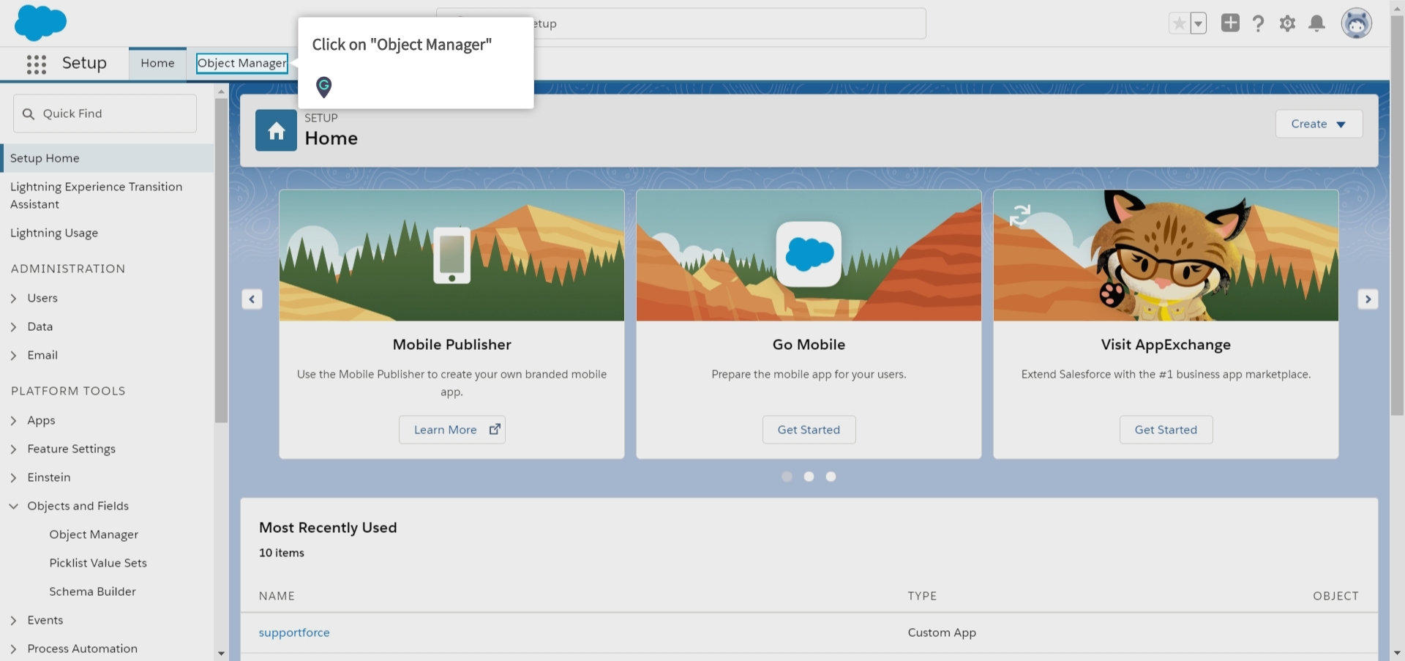Open the help question mark icon

[x=1258, y=23]
